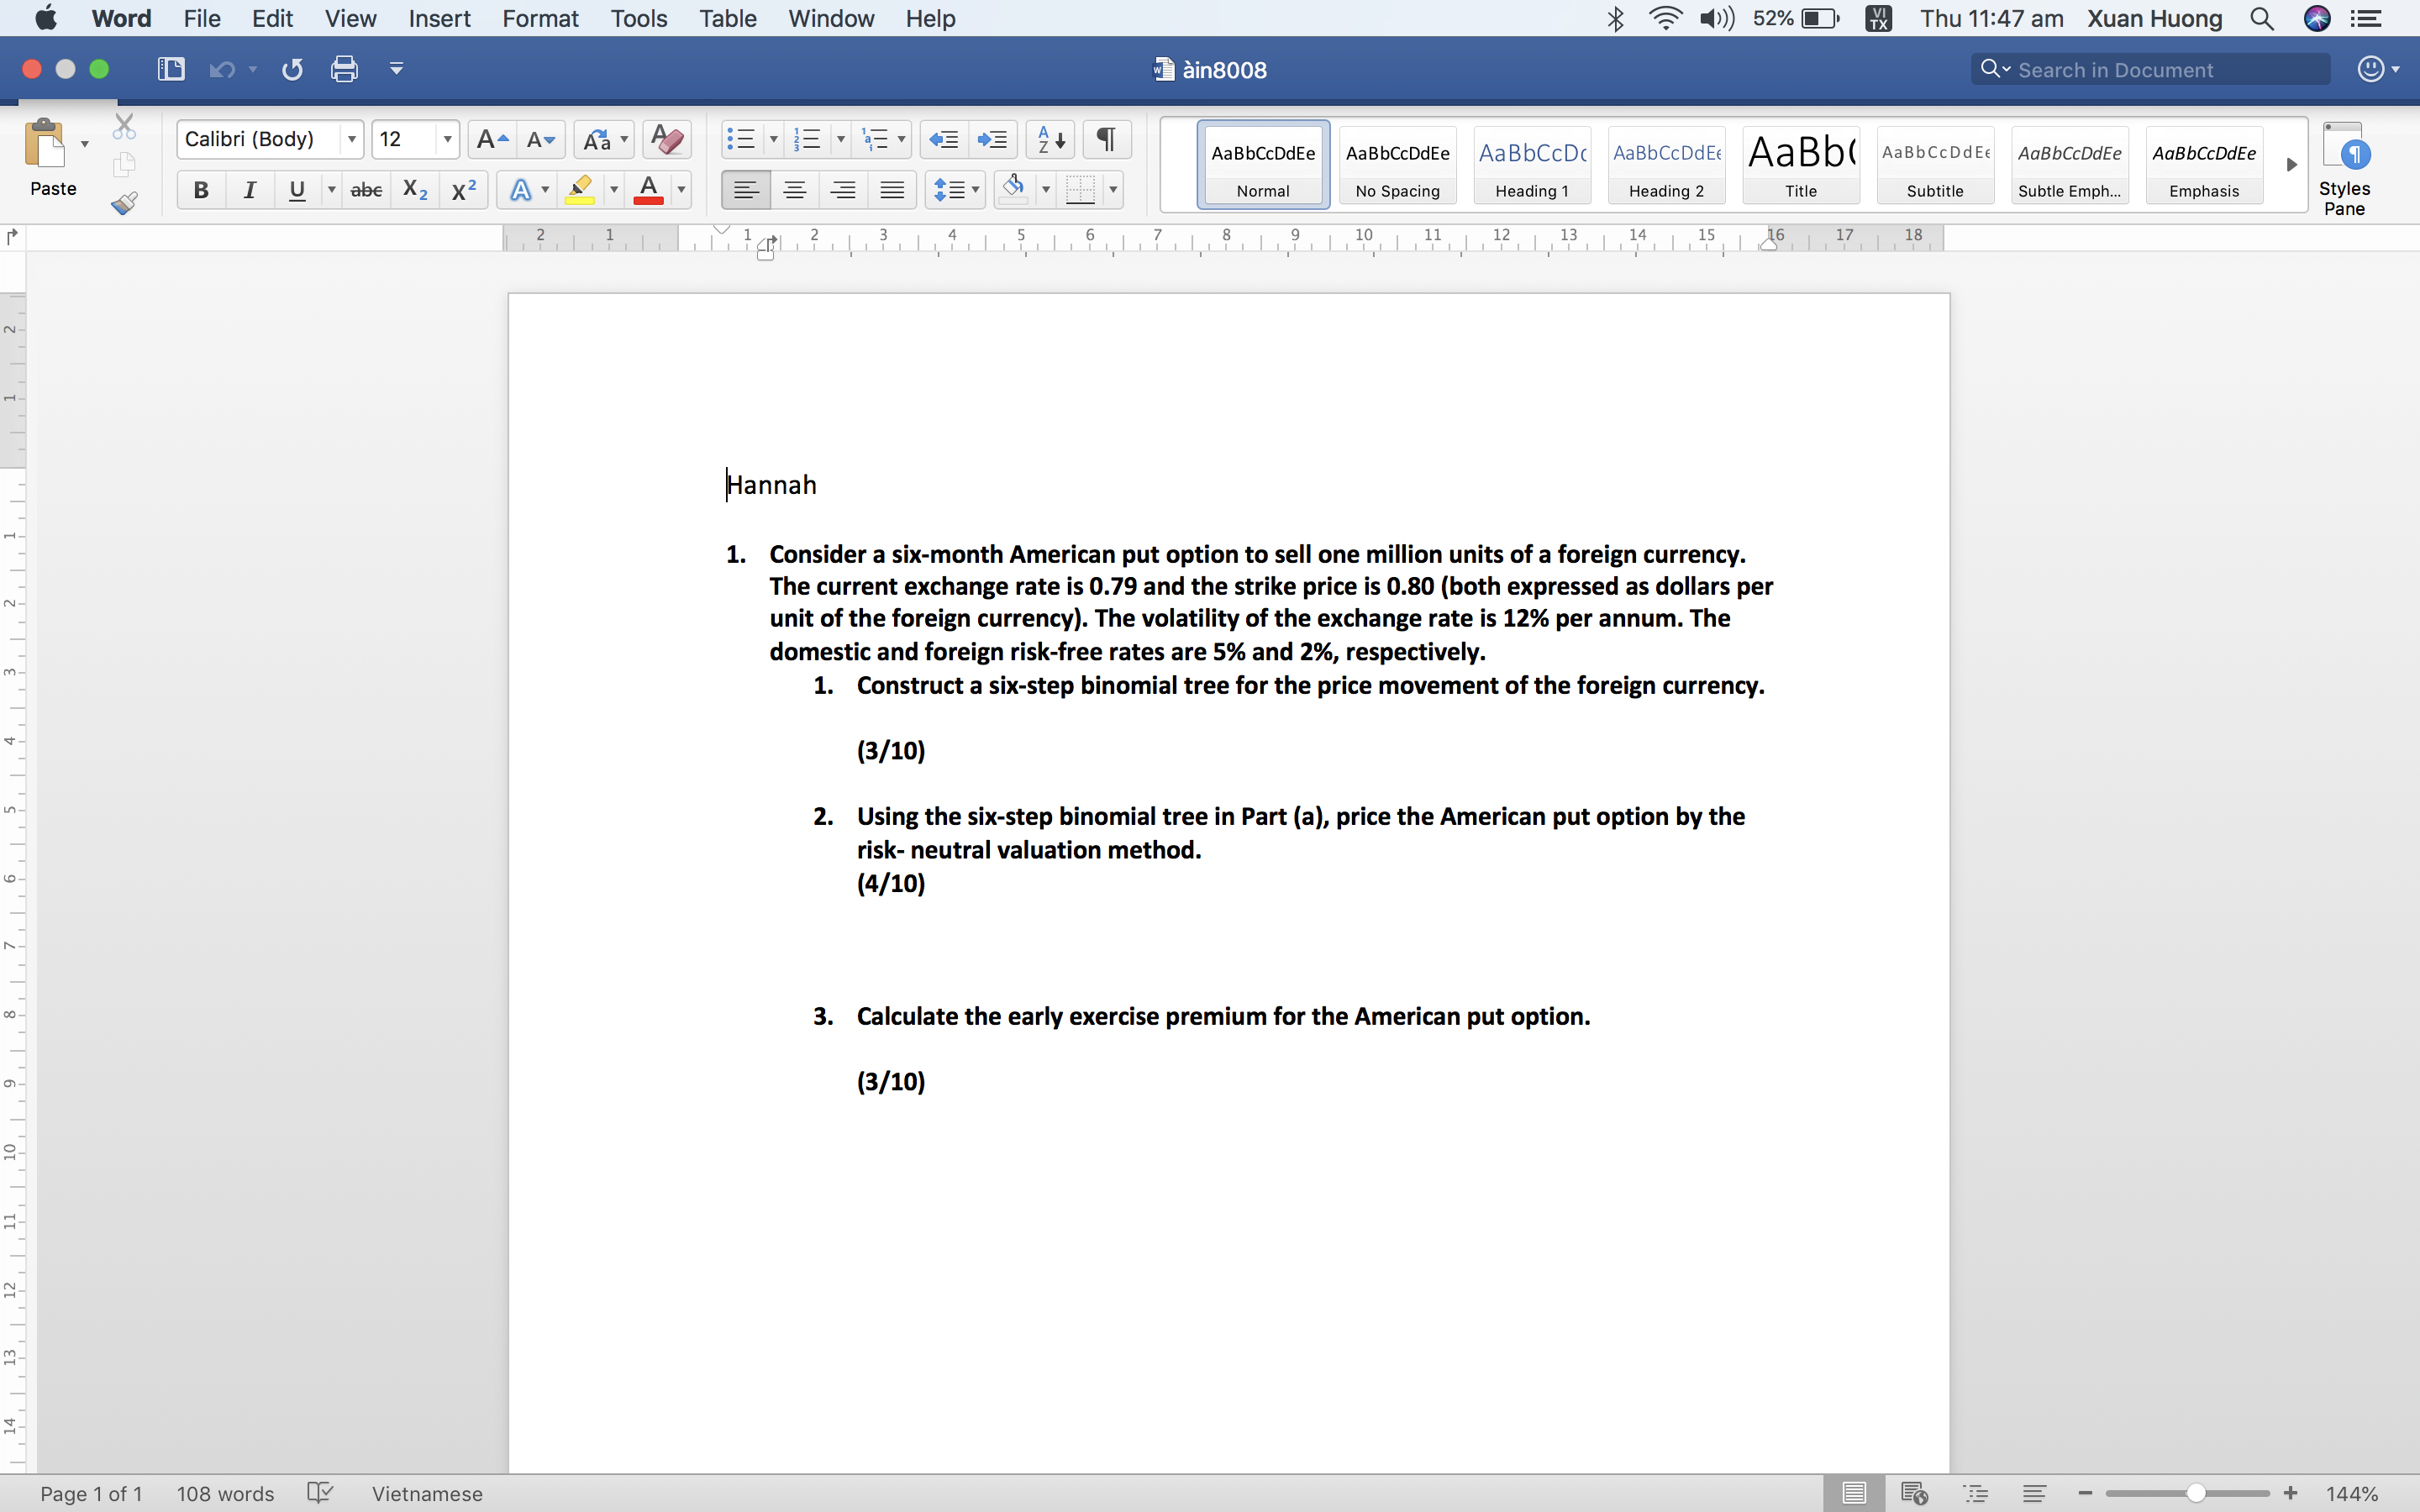The height and width of the screenshot is (1512, 2420).
Task: Open the Table menu
Action: click(x=727, y=18)
